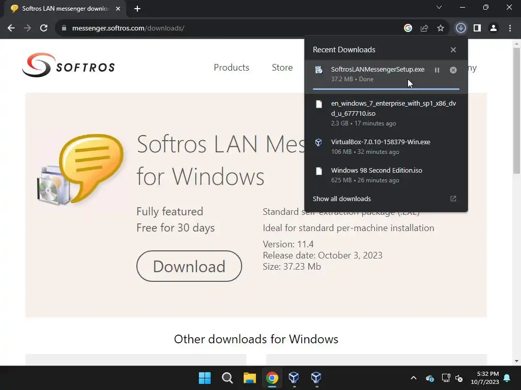Click the download progress bar
Screen dimensions: 521x390
386,89
